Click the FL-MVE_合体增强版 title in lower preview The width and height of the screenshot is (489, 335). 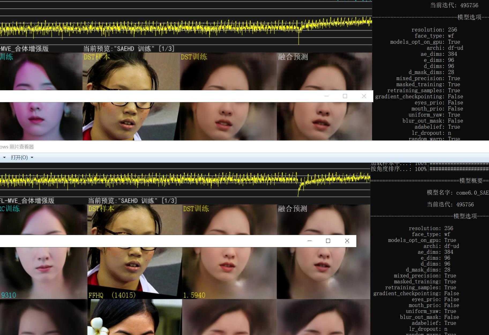point(27,201)
